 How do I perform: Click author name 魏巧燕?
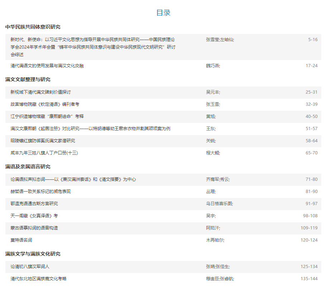click(213, 66)
